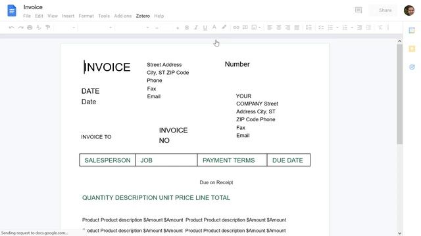Viewport: 421px width, 236px height.
Task: Open the Edit menu
Action: click(39, 16)
